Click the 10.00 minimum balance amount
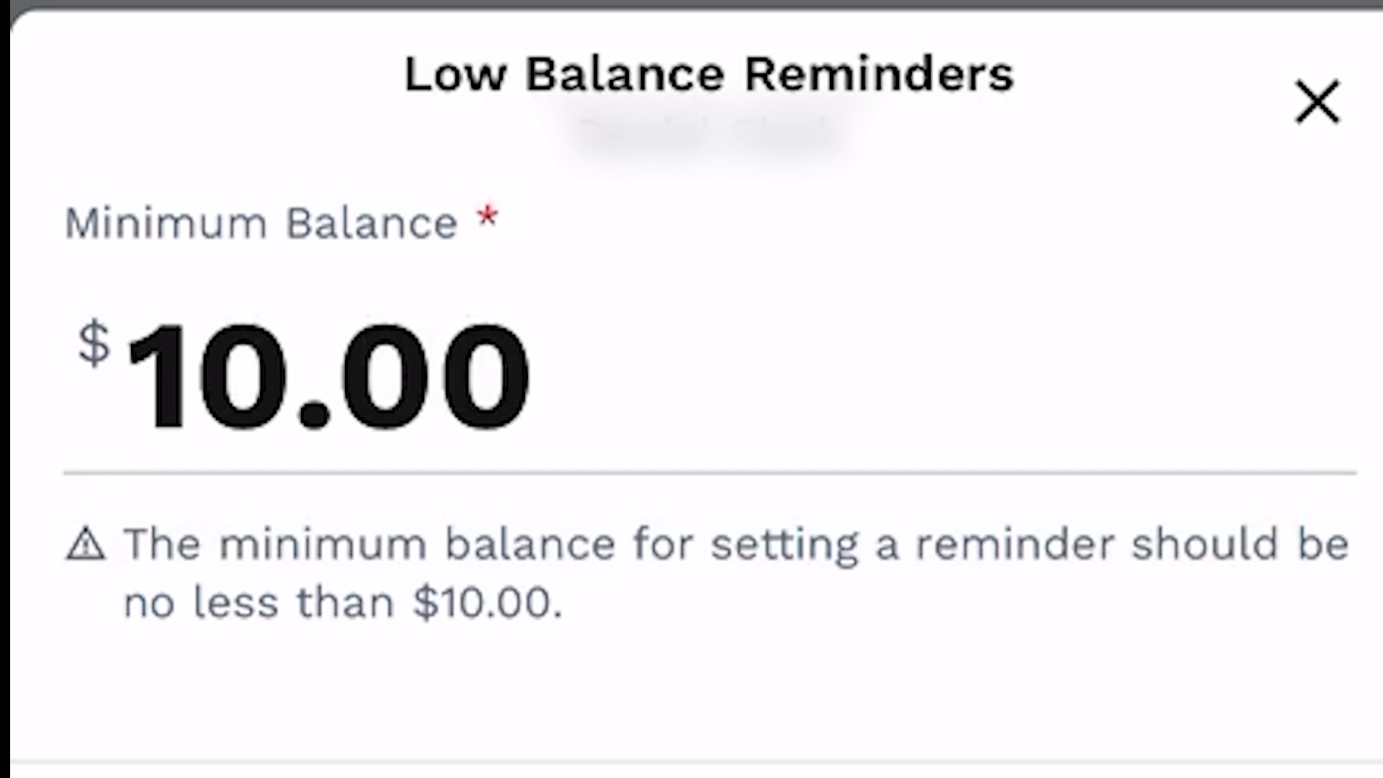1383x778 pixels. (328, 376)
